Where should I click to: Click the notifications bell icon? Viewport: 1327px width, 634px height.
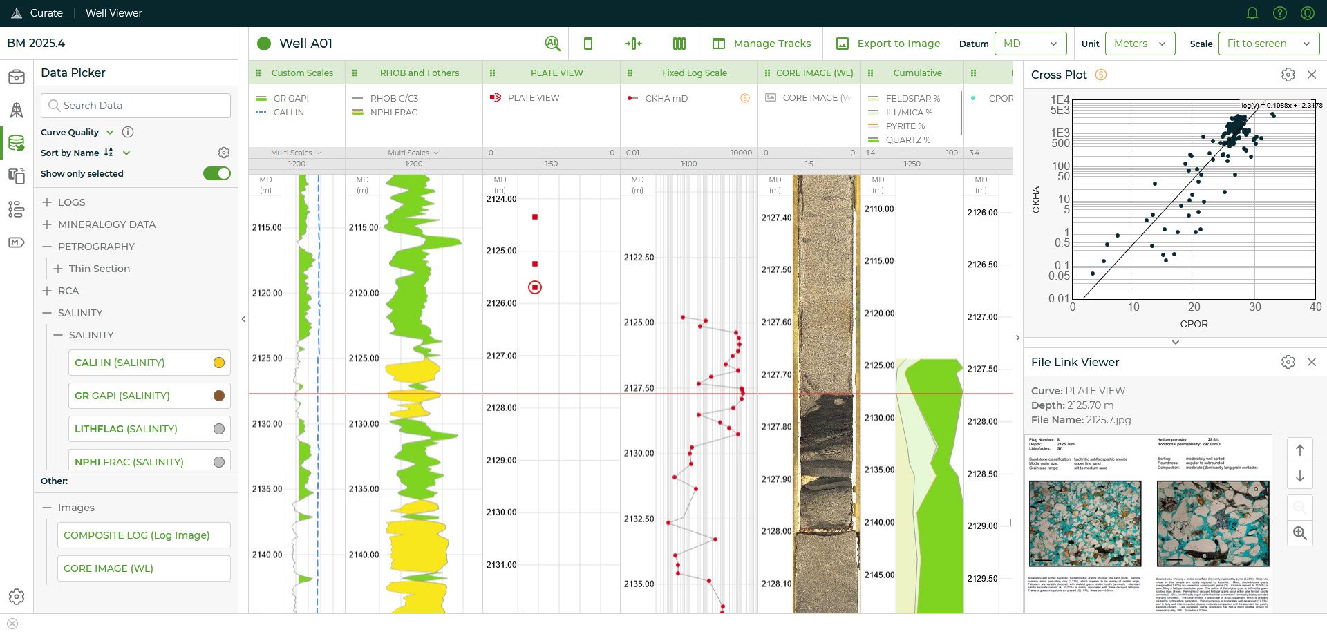click(1252, 13)
